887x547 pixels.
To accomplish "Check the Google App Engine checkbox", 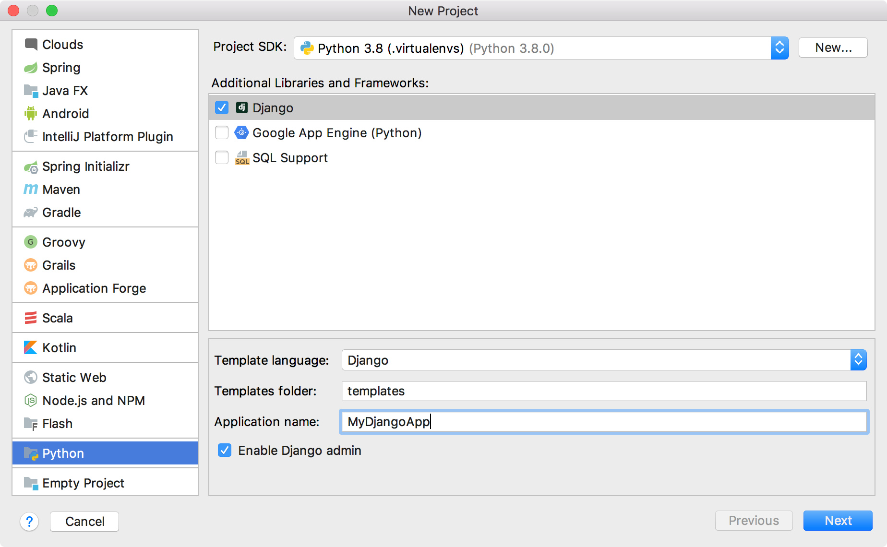I will [221, 132].
